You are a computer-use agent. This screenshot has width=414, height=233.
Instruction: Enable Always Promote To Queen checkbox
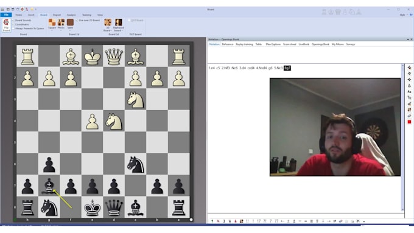tap(13, 28)
